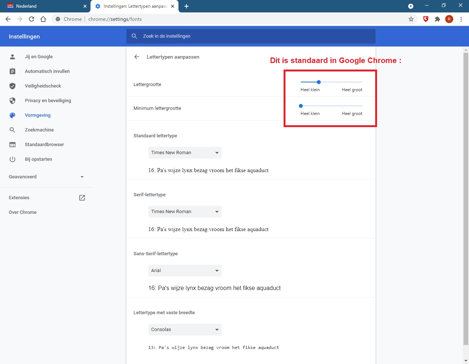Click the Zoekmachine magnifier icon
469x364 pixels.
(x=12, y=130)
